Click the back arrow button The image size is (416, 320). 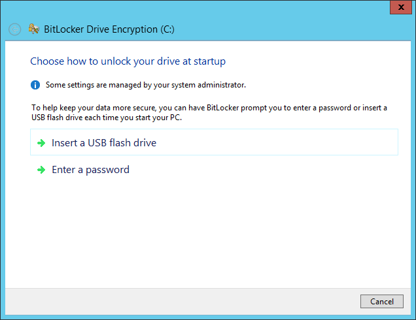click(x=14, y=29)
